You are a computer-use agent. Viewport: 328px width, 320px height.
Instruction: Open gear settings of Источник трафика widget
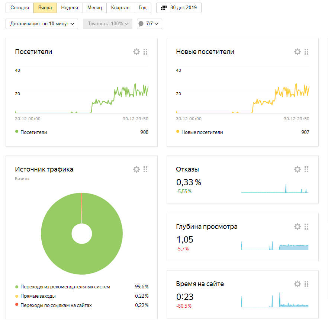pyautogui.click(x=136, y=169)
